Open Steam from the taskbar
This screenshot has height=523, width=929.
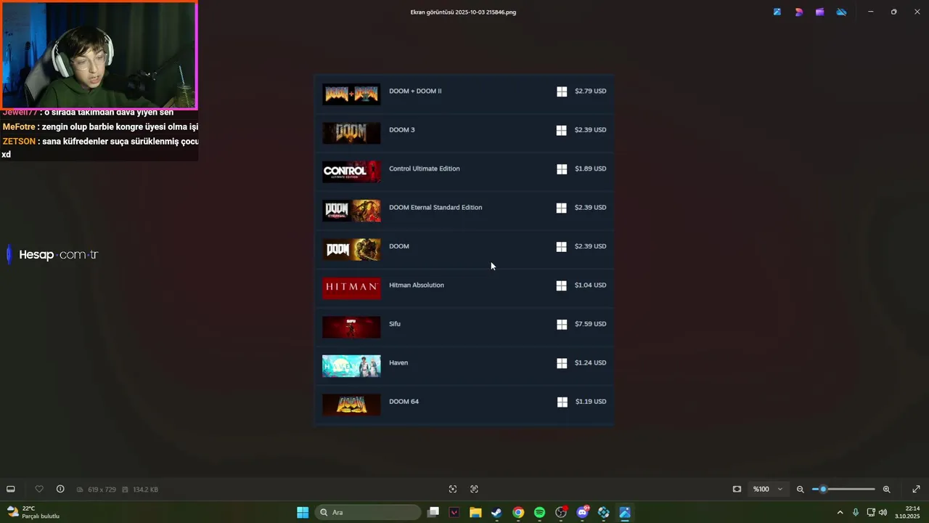(496, 512)
